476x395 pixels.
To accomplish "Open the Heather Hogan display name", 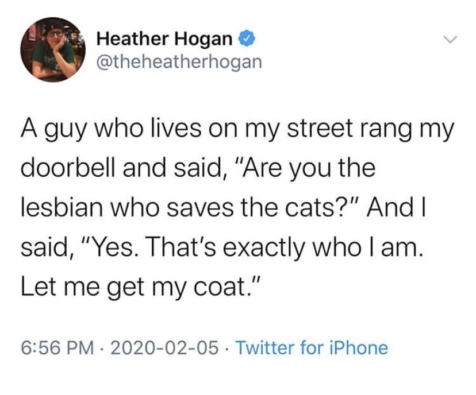I will tap(164, 40).
